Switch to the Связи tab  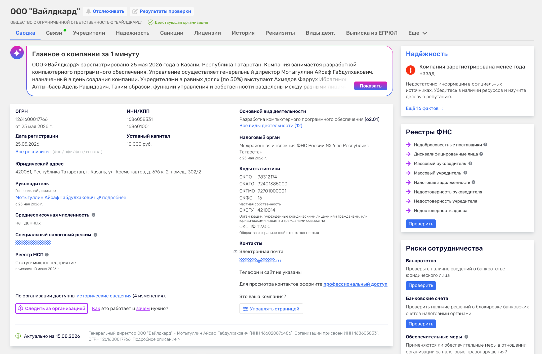pos(54,33)
